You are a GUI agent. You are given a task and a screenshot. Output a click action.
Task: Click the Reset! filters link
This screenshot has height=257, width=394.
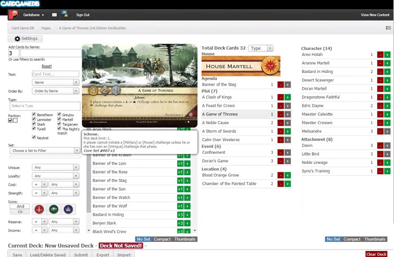[47, 66]
